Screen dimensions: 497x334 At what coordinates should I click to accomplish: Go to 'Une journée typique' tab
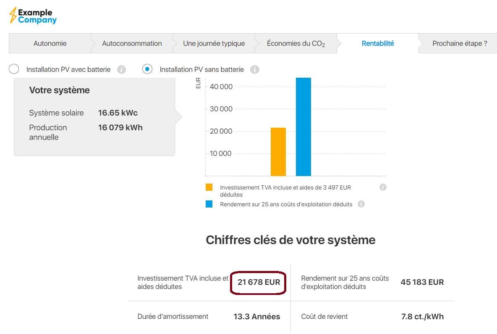214,43
